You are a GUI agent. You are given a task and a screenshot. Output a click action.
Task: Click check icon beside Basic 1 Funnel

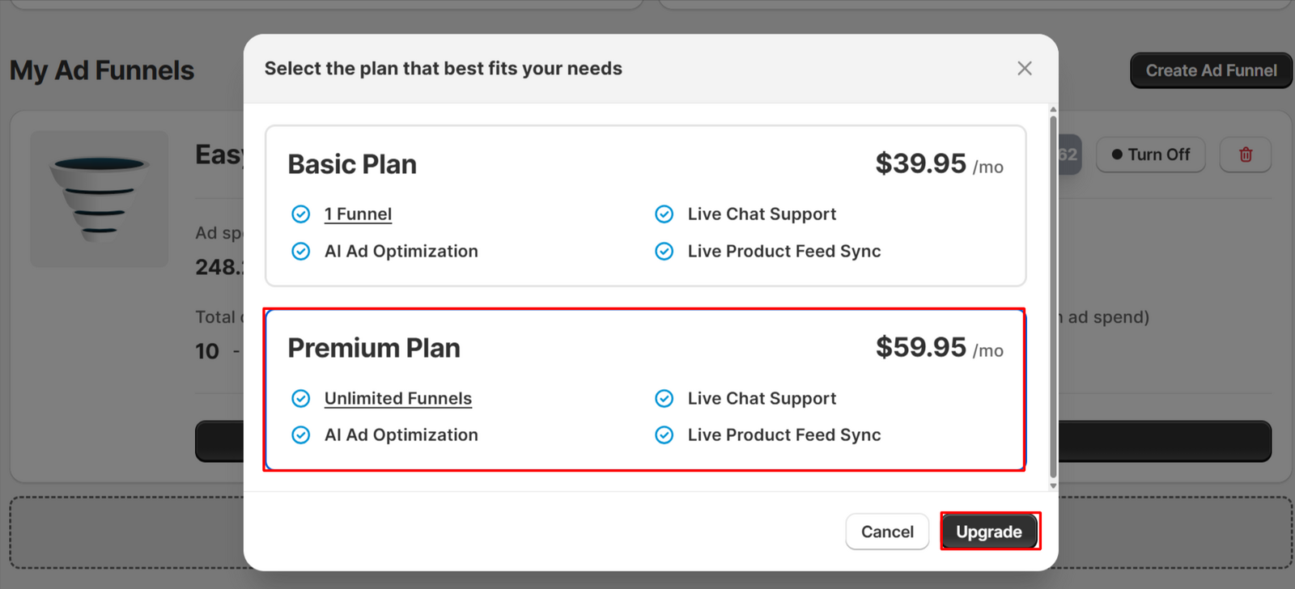click(300, 214)
